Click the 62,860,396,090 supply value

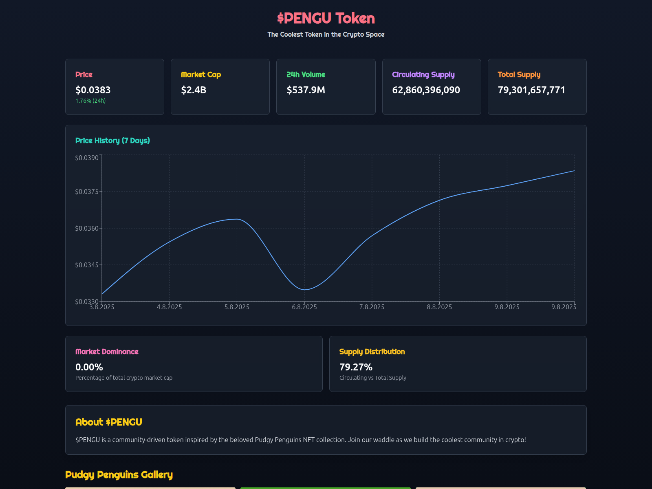(426, 90)
